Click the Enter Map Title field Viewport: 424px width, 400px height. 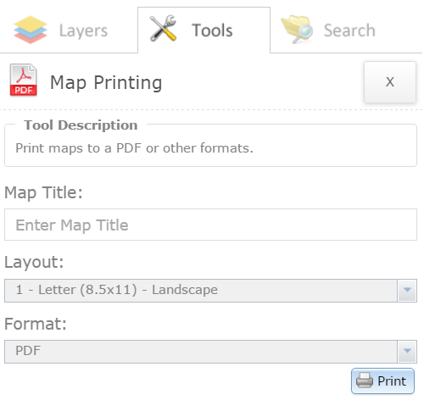[210, 225]
